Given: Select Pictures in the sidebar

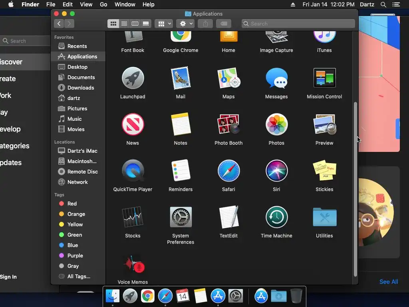Looking at the screenshot, I should 78,109.
